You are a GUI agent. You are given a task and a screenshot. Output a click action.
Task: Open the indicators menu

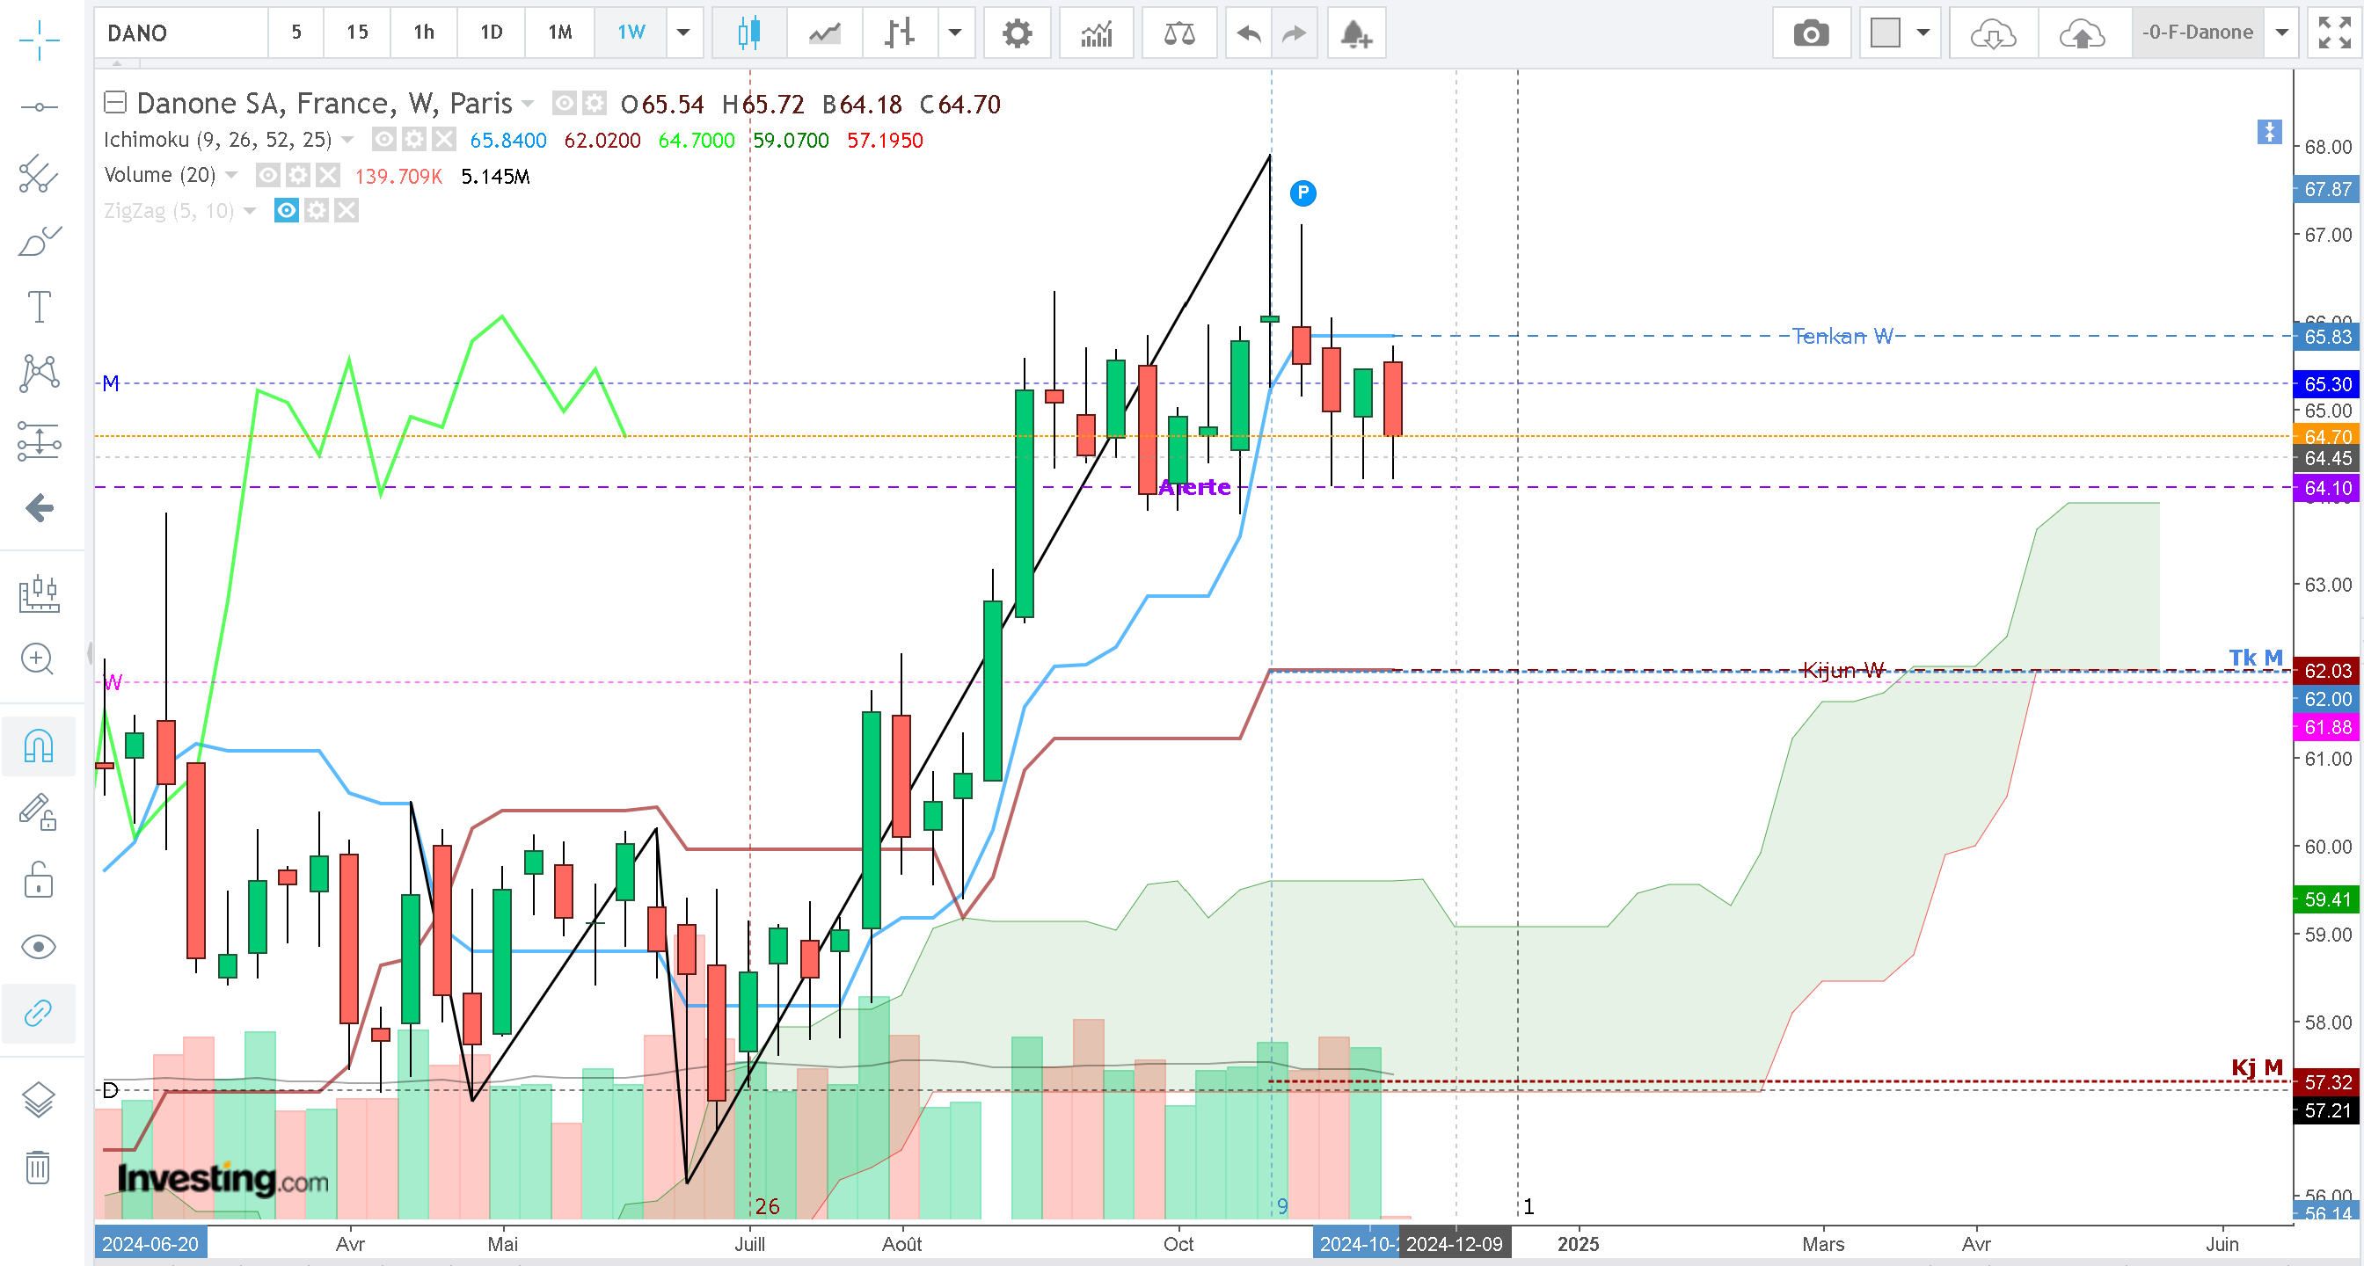[x=1097, y=33]
